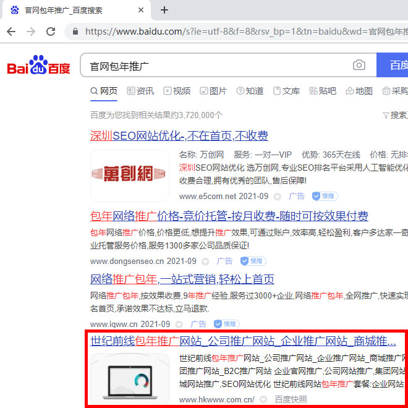Open 百度快照 cached page link
This screenshot has height=408, width=408.
click(291, 399)
